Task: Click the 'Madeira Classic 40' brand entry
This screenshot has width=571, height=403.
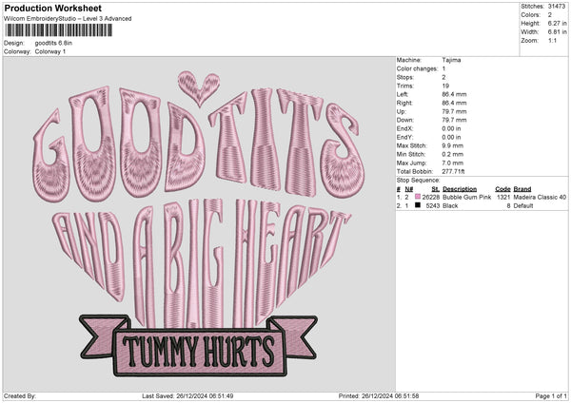Action: 540,197
